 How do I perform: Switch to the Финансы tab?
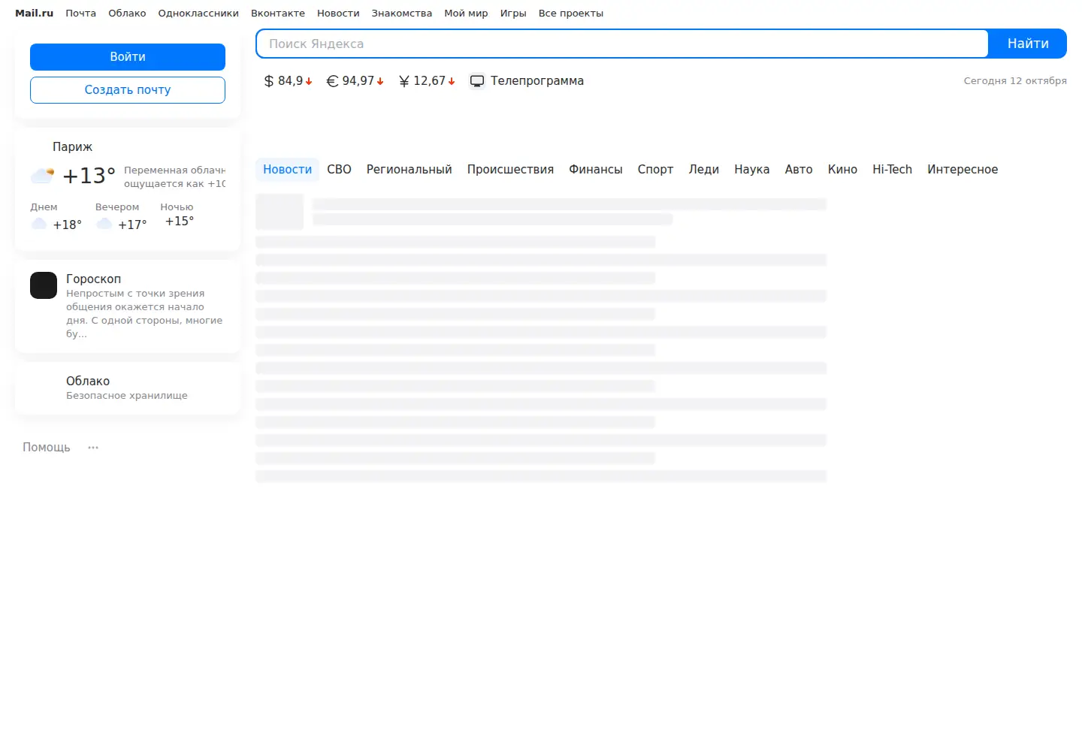(x=596, y=170)
